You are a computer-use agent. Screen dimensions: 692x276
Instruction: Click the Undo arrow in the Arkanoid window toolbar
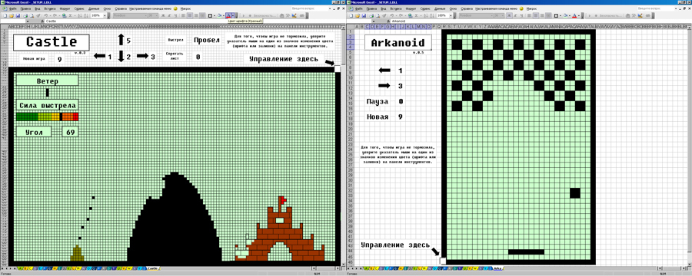[392, 15]
